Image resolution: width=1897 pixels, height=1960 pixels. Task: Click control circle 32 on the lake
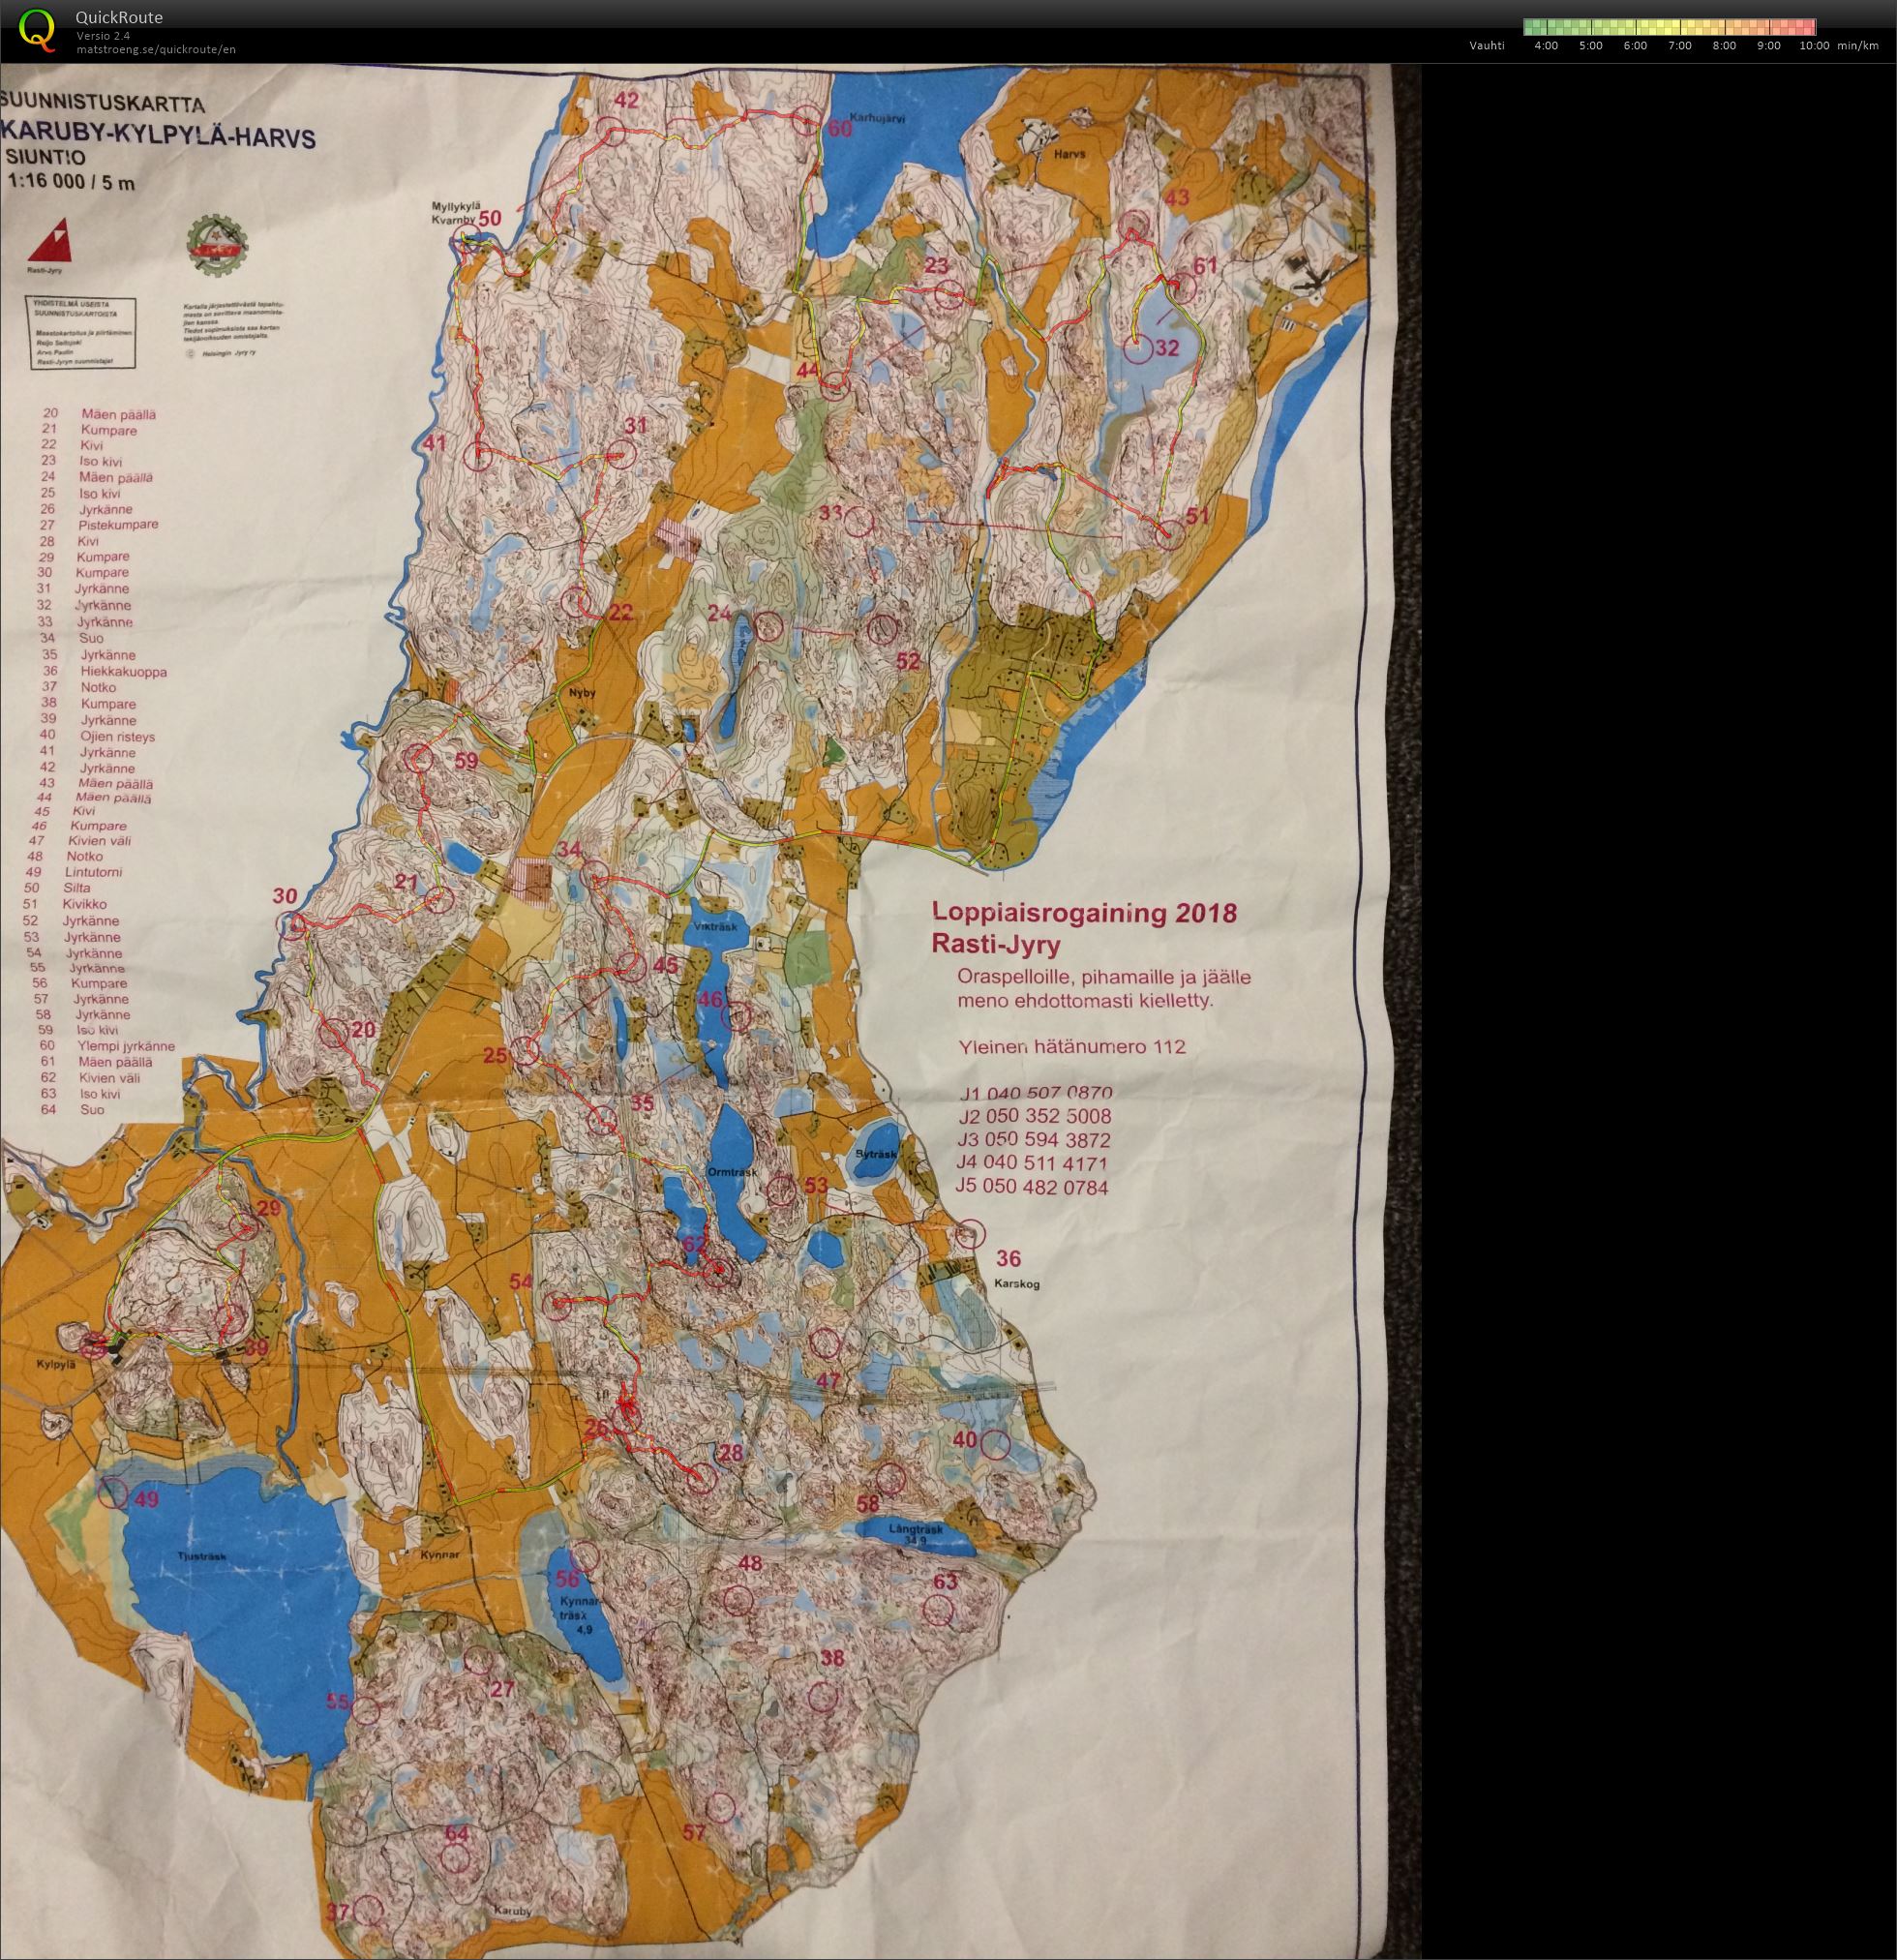[x=1137, y=349]
